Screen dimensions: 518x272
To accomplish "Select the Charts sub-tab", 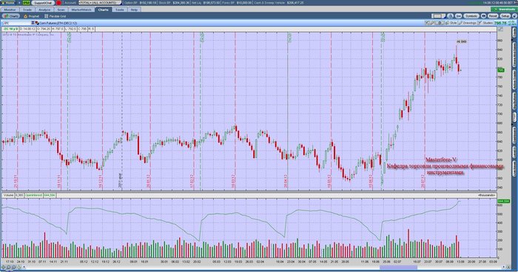I will (11, 16).
